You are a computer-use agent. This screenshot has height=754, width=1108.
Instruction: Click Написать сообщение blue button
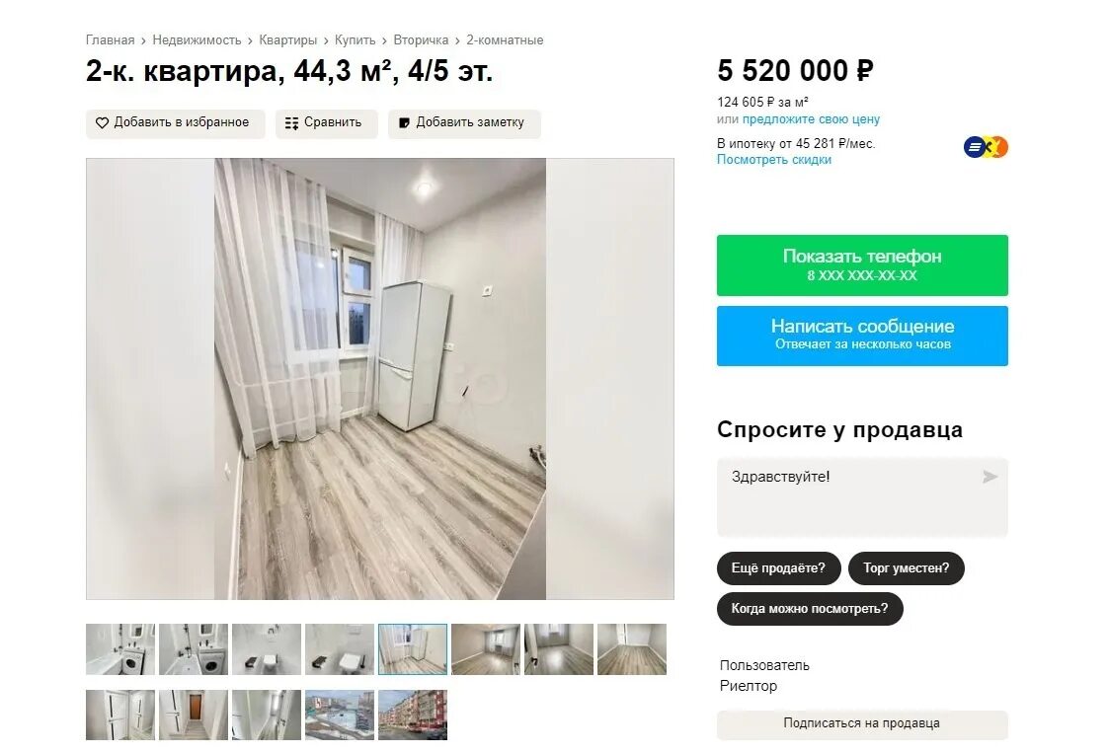pyautogui.click(x=862, y=337)
